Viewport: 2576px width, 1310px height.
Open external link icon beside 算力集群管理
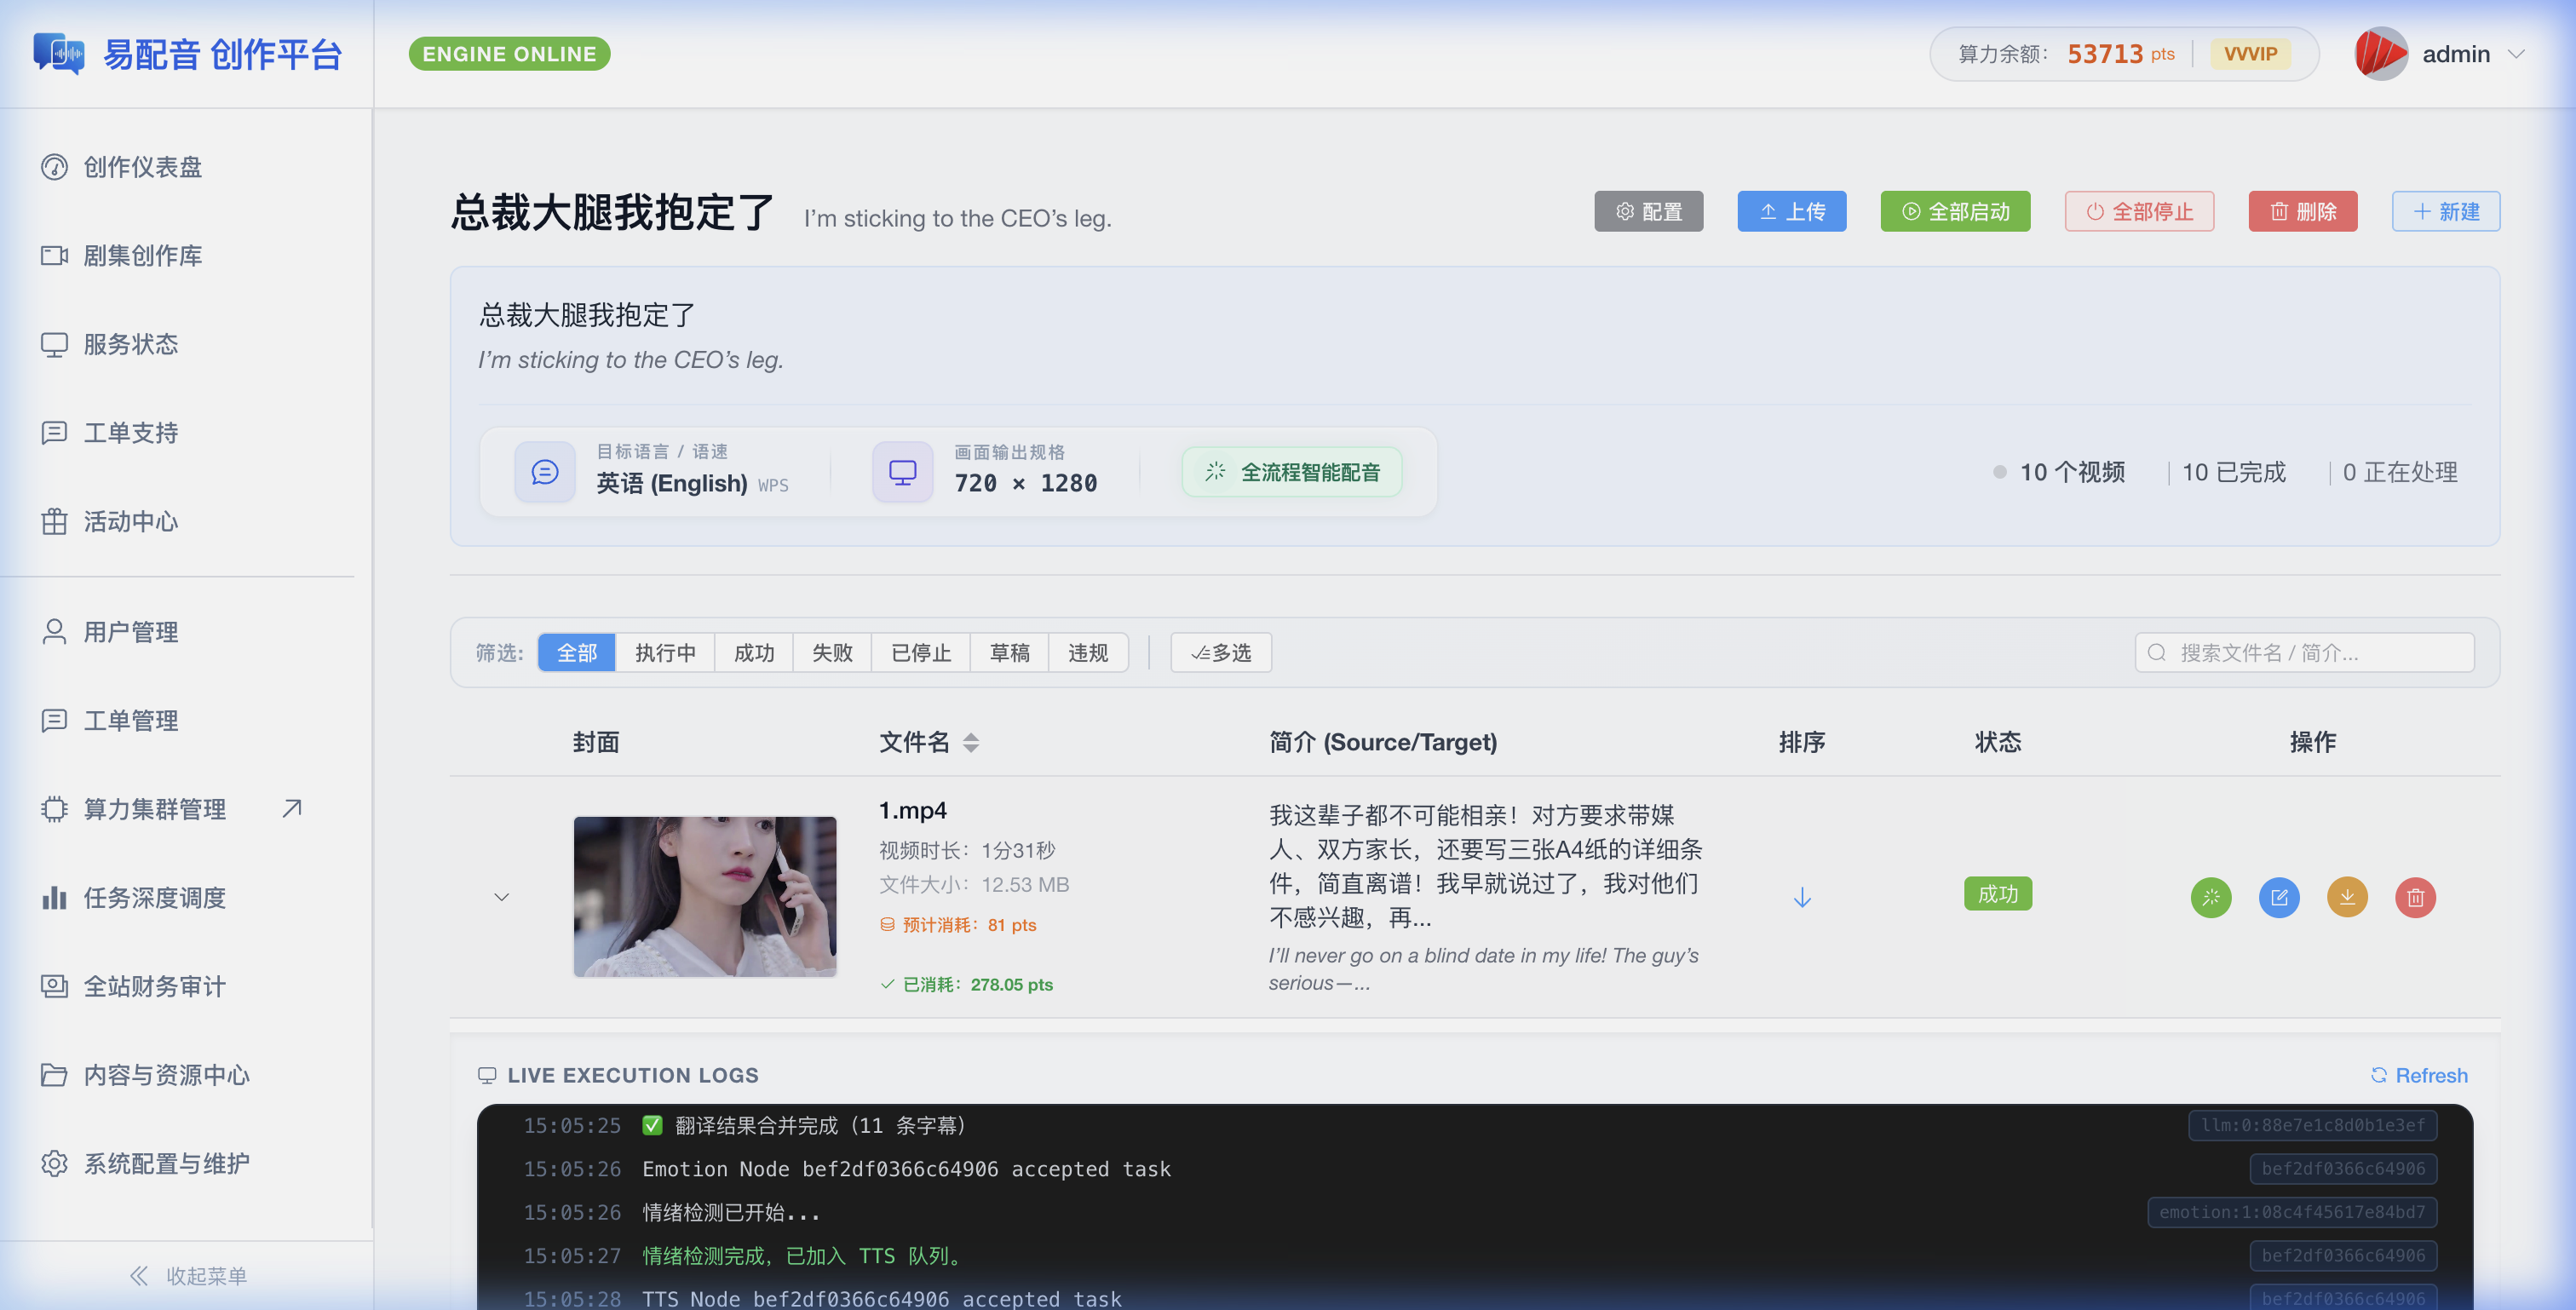pos(292,808)
